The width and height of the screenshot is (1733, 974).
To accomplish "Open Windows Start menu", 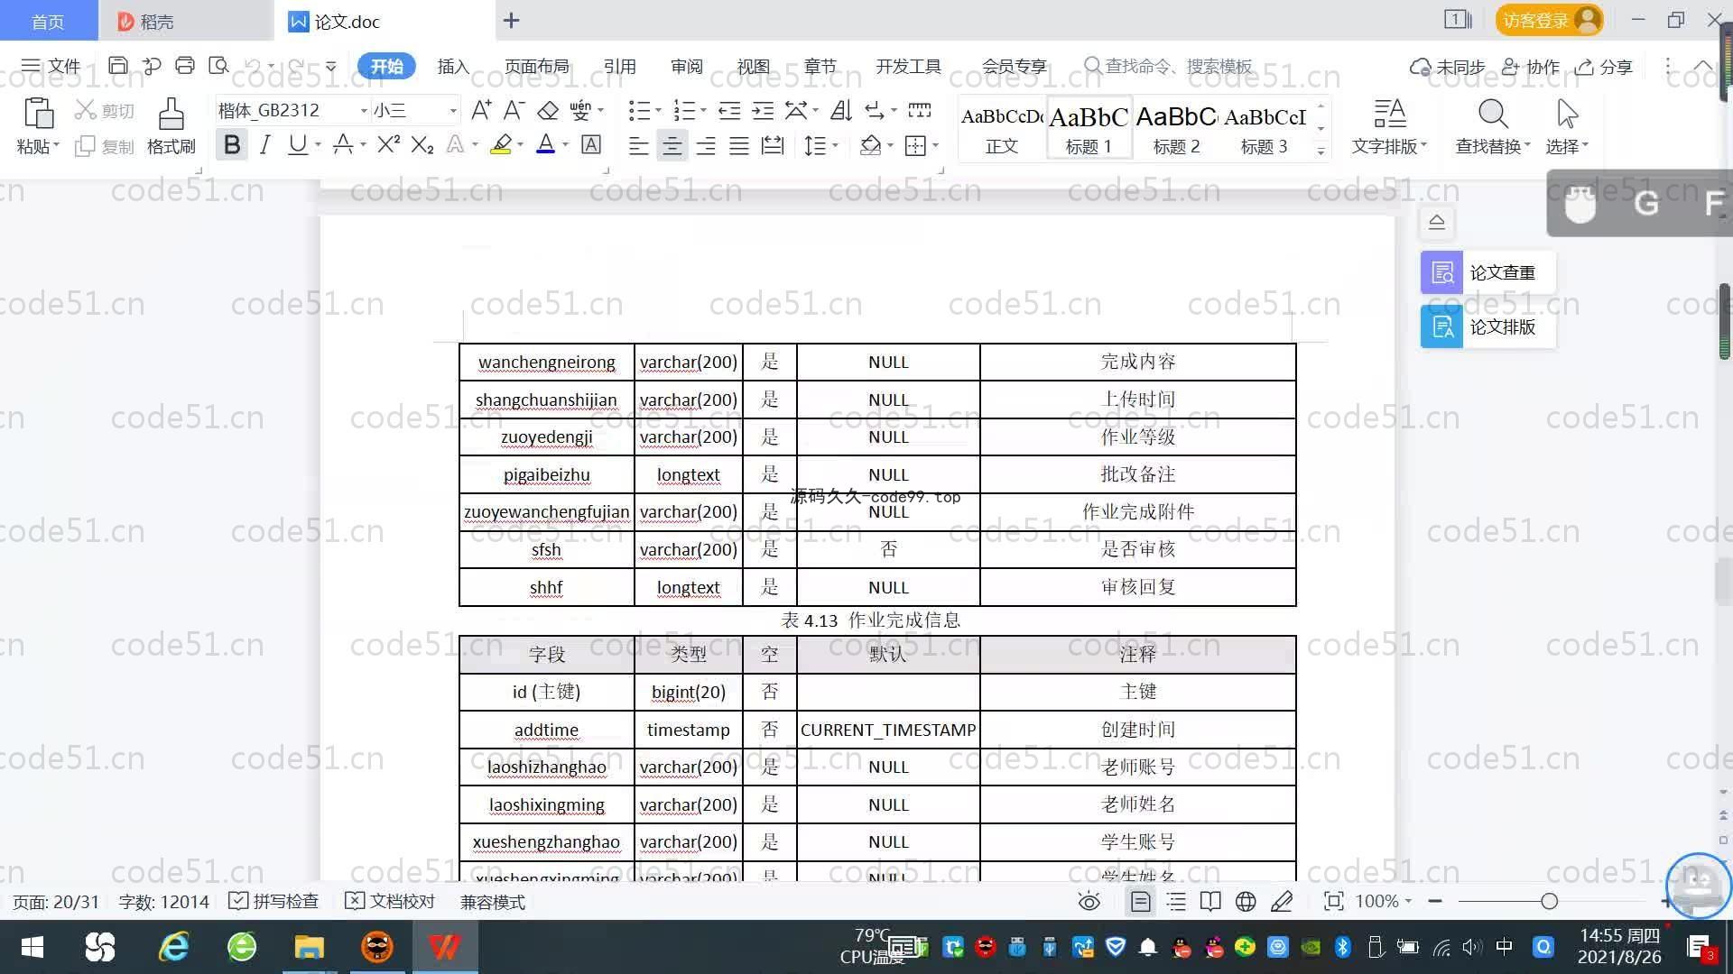I will click(x=32, y=947).
